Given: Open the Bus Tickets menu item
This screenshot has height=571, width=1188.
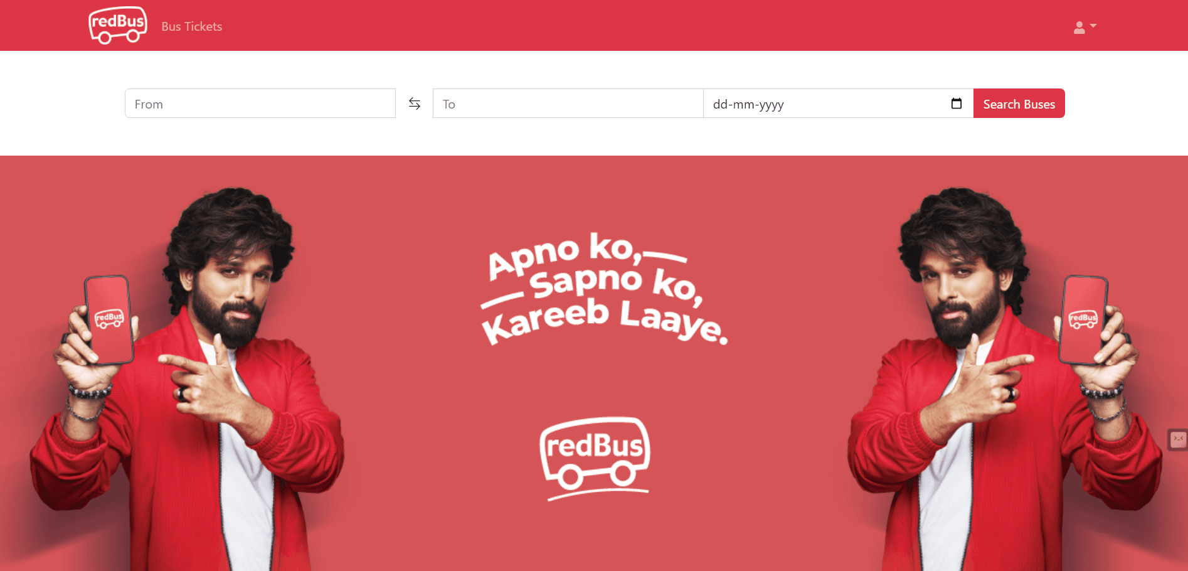Looking at the screenshot, I should (192, 26).
